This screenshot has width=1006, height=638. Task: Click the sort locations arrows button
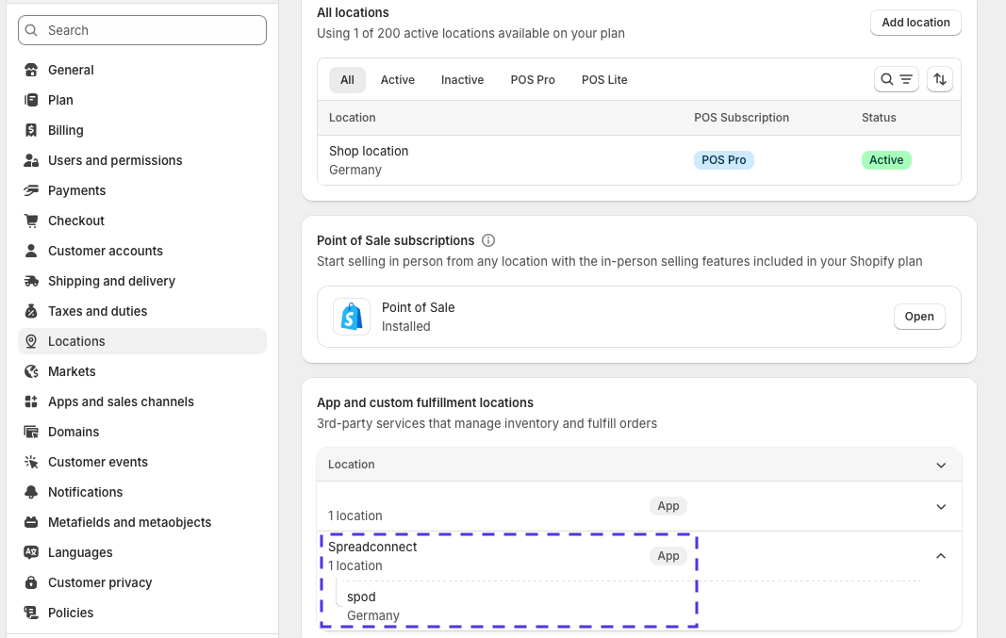[940, 79]
